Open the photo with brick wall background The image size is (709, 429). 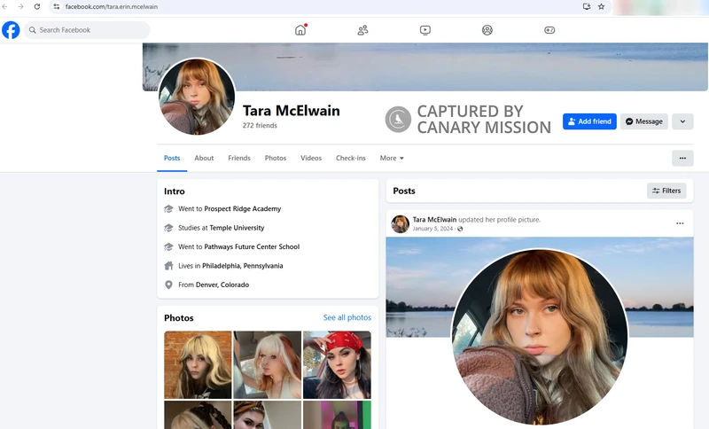[198, 365]
